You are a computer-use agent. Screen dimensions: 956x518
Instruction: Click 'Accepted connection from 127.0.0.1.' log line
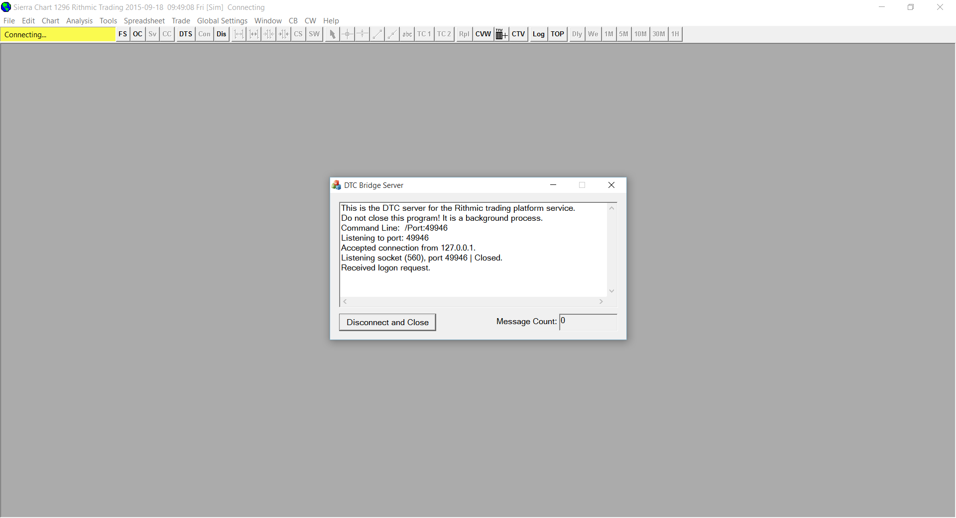(x=408, y=248)
